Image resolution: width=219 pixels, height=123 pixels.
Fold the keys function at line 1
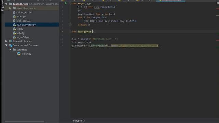[70, 4]
